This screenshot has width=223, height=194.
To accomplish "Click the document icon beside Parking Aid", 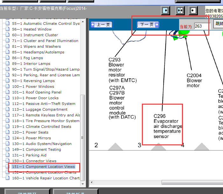I will coord(8,155).
